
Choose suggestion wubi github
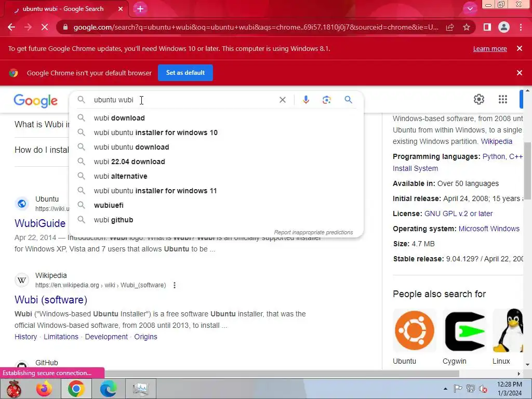pos(217,220)
